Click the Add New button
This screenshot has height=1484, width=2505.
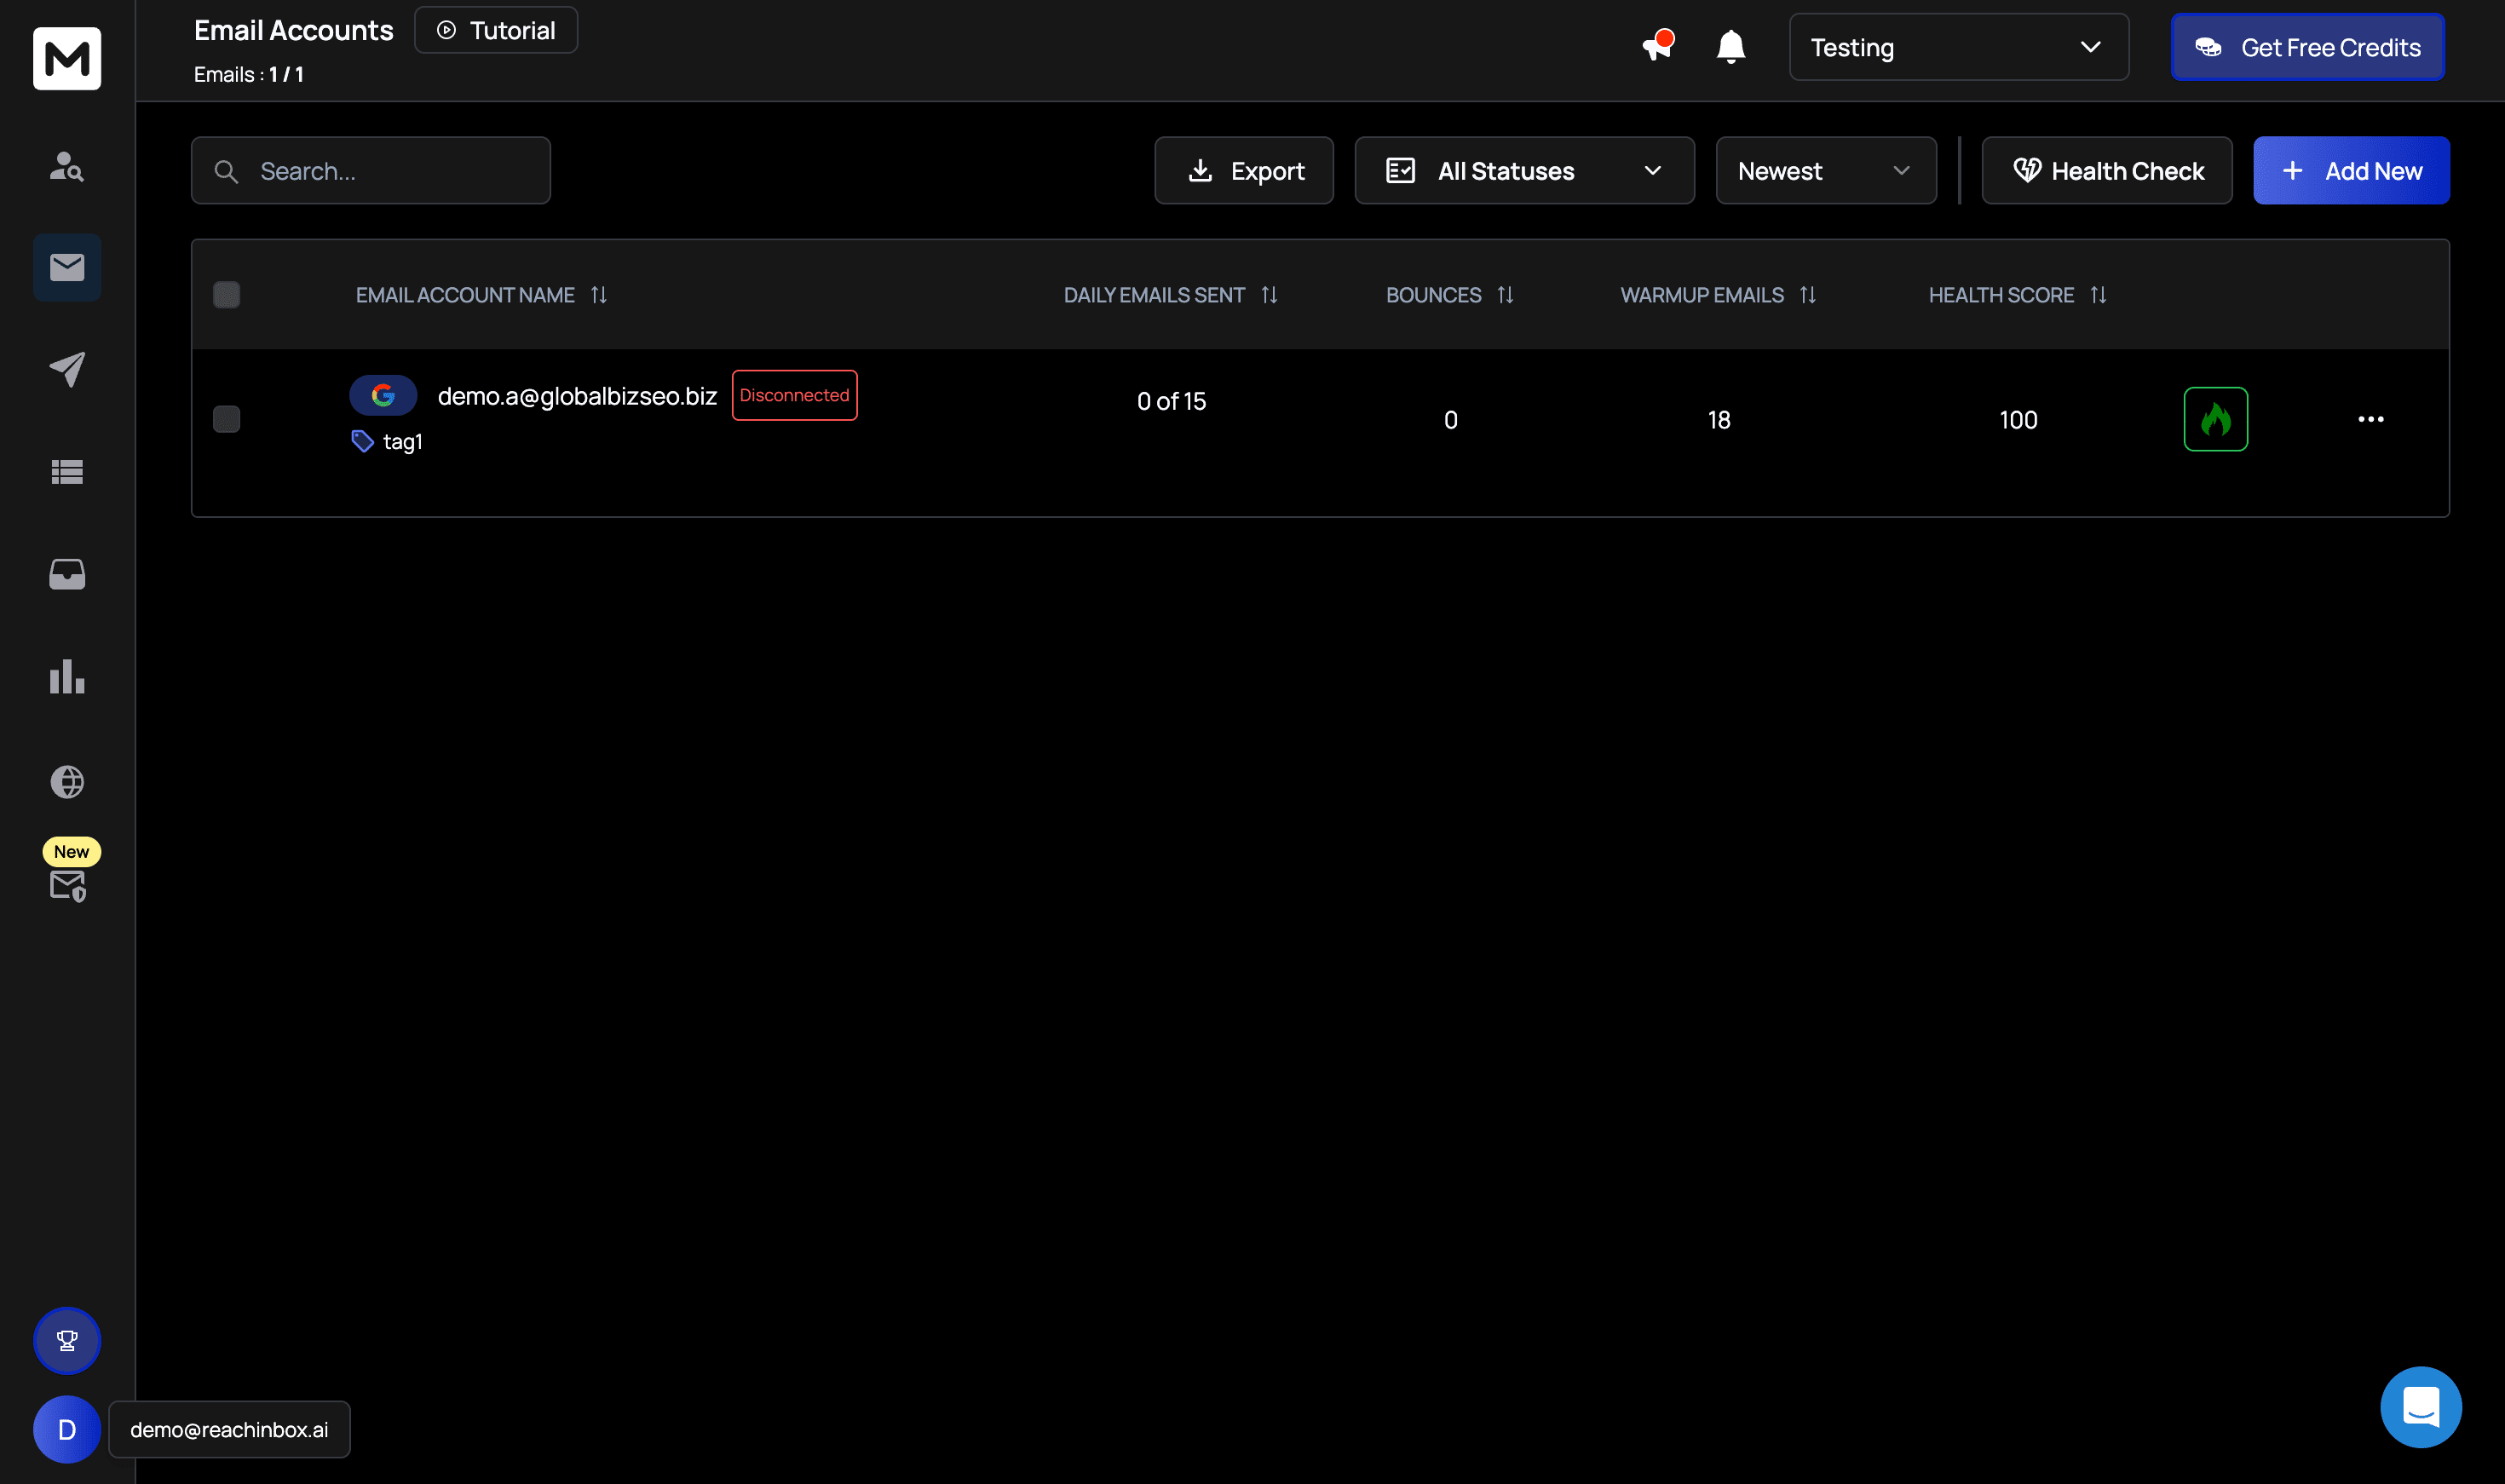(x=2350, y=171)
